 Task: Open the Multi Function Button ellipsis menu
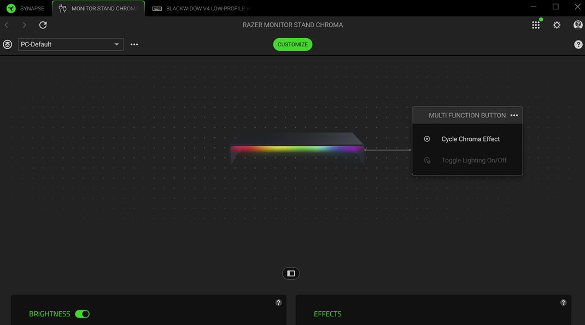tap(514, 115)
